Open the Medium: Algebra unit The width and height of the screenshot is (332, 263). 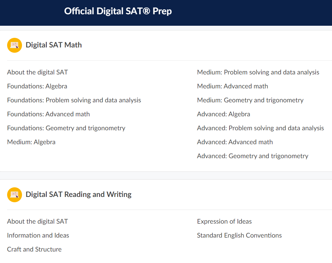coord(31,142)
